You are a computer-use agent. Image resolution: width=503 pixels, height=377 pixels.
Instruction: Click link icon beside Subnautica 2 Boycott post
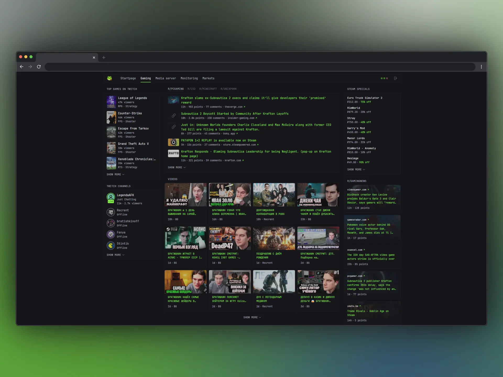tap(173, 116)
